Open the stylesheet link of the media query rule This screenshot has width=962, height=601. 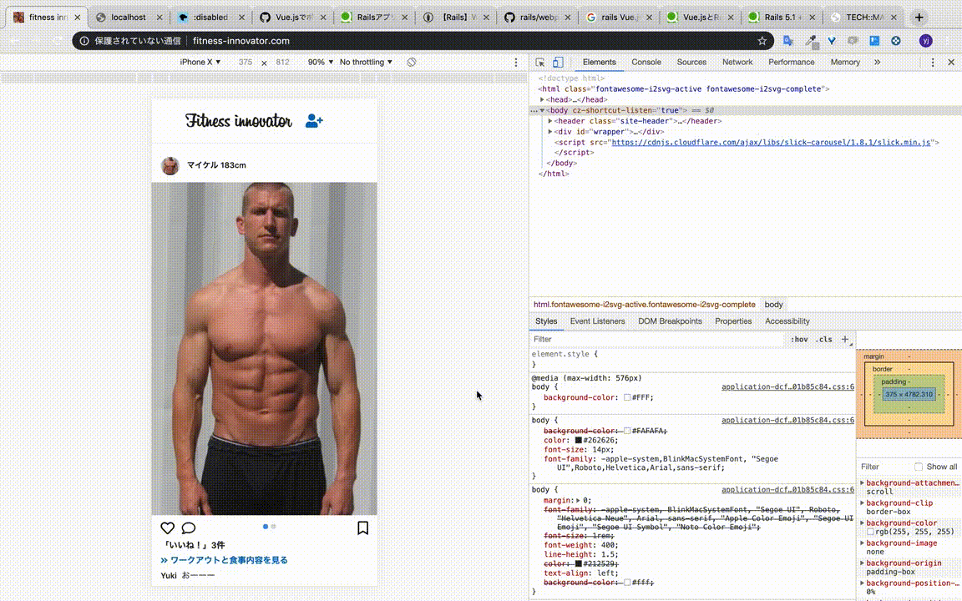(787, 387)
